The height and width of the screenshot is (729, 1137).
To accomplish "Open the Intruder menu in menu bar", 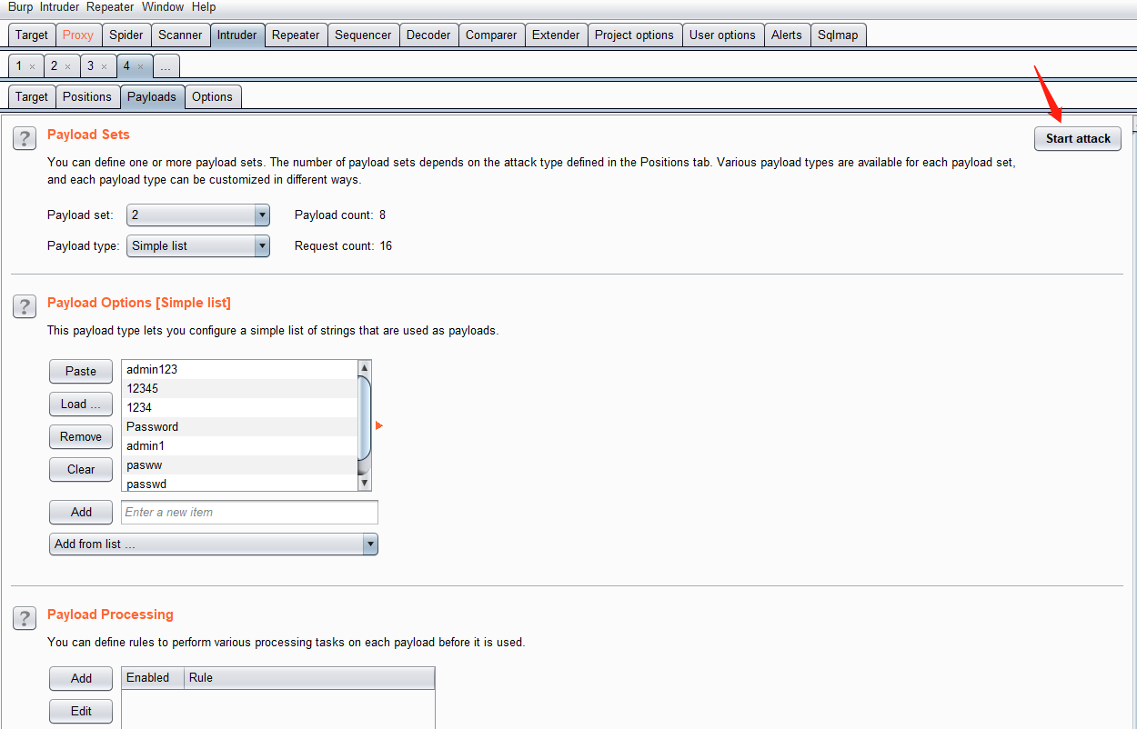I will coord(59,7).
